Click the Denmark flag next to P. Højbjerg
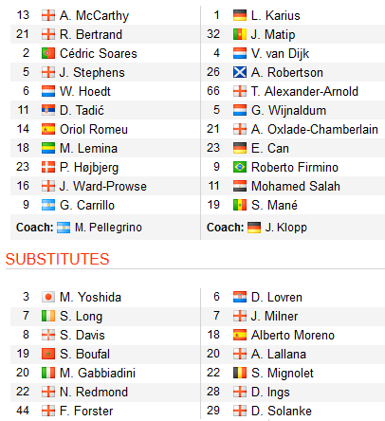The image size is (385, 421). 48,167
